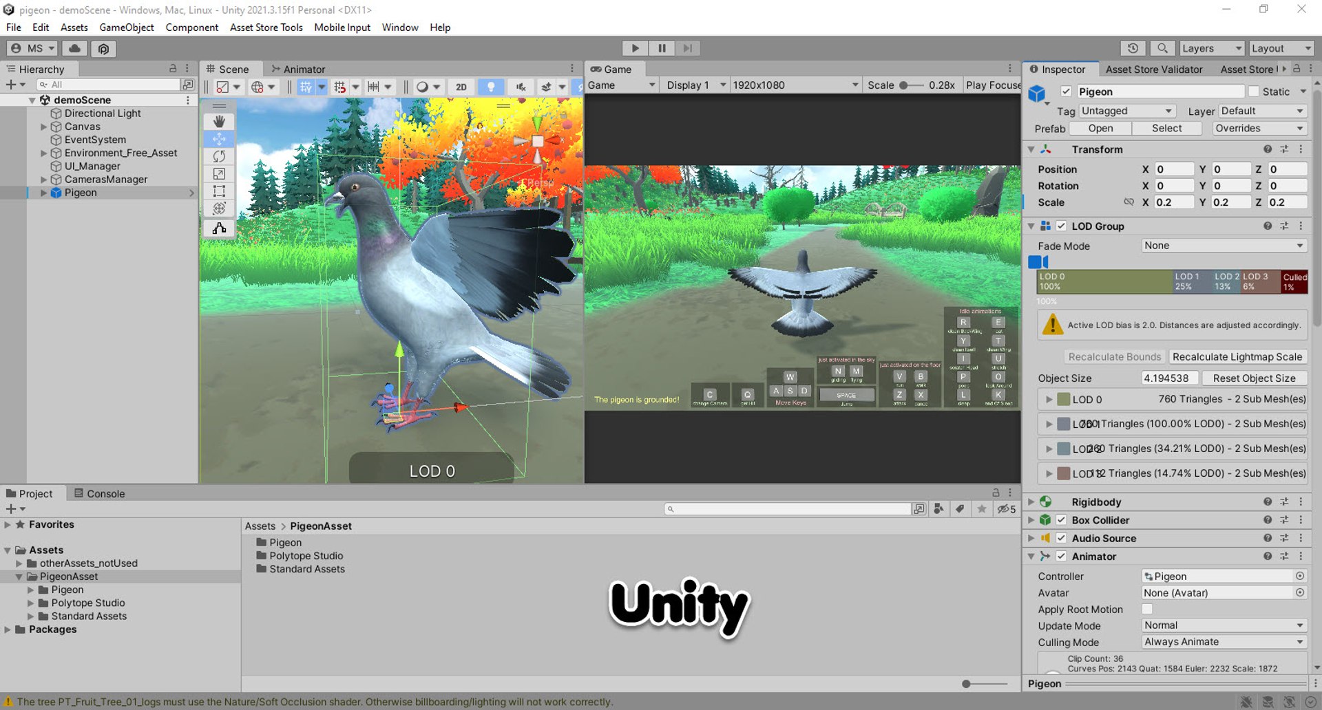This screenshot has width=1322, height=710.
Task: Open the Layout dropdown
Action: click(x=1281, y=48)
